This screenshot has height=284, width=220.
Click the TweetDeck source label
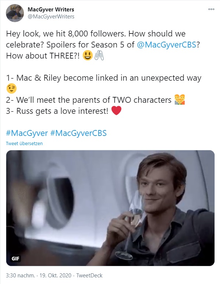pos(89,276)
